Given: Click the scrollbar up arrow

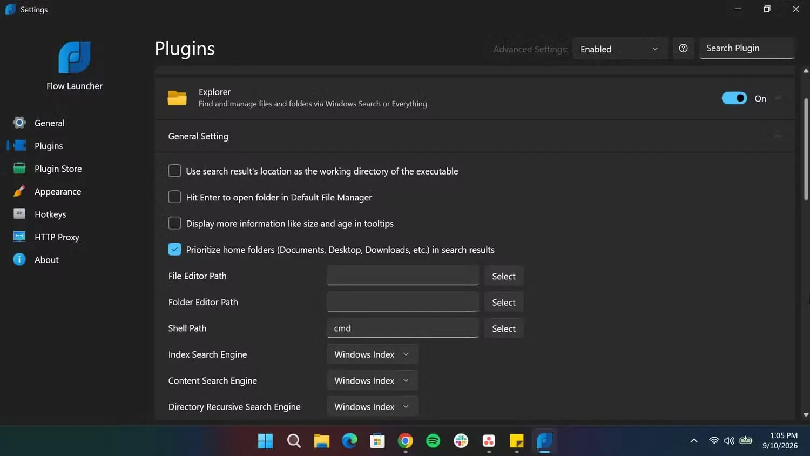Looking at the screenshot, I should click(806, 71).
